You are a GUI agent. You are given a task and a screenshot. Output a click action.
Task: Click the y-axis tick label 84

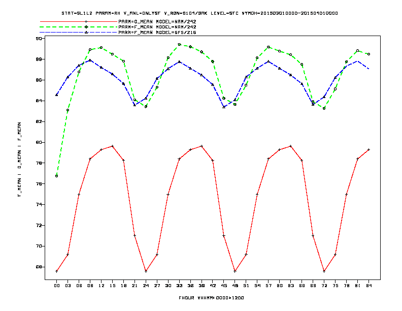click(39, 101)
